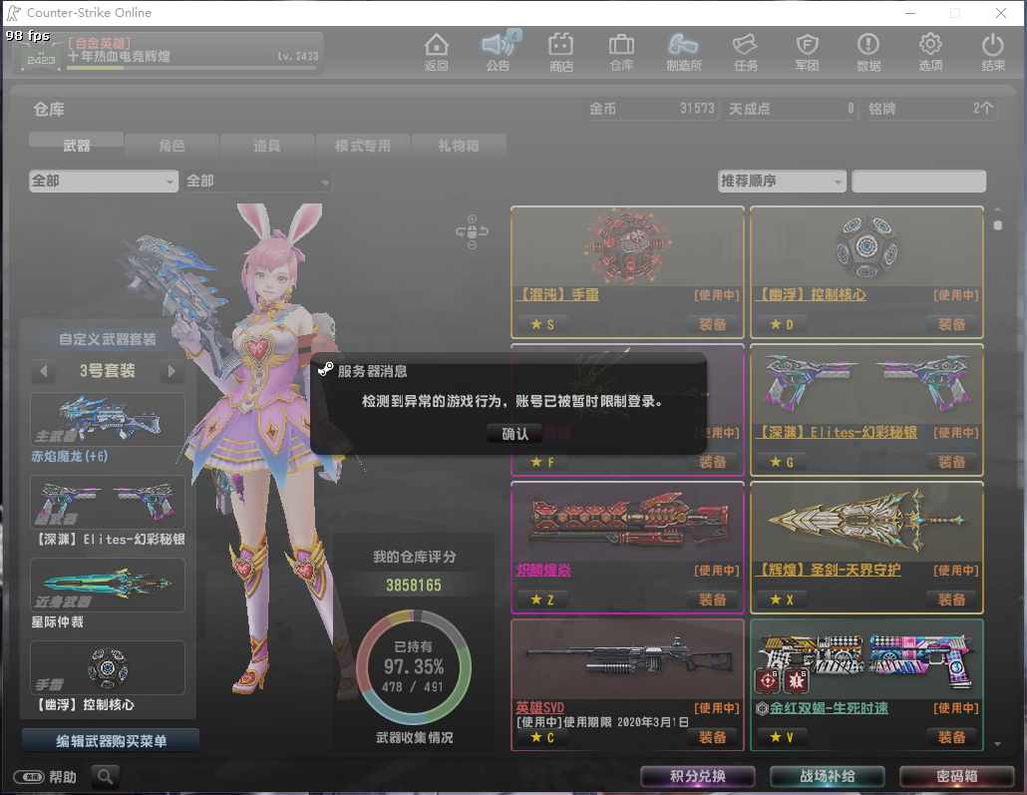Image resolution: width=1027 pixels, height=795 pixels.
Task: Go to next loadout with right arrow
Action: [171, 371]
